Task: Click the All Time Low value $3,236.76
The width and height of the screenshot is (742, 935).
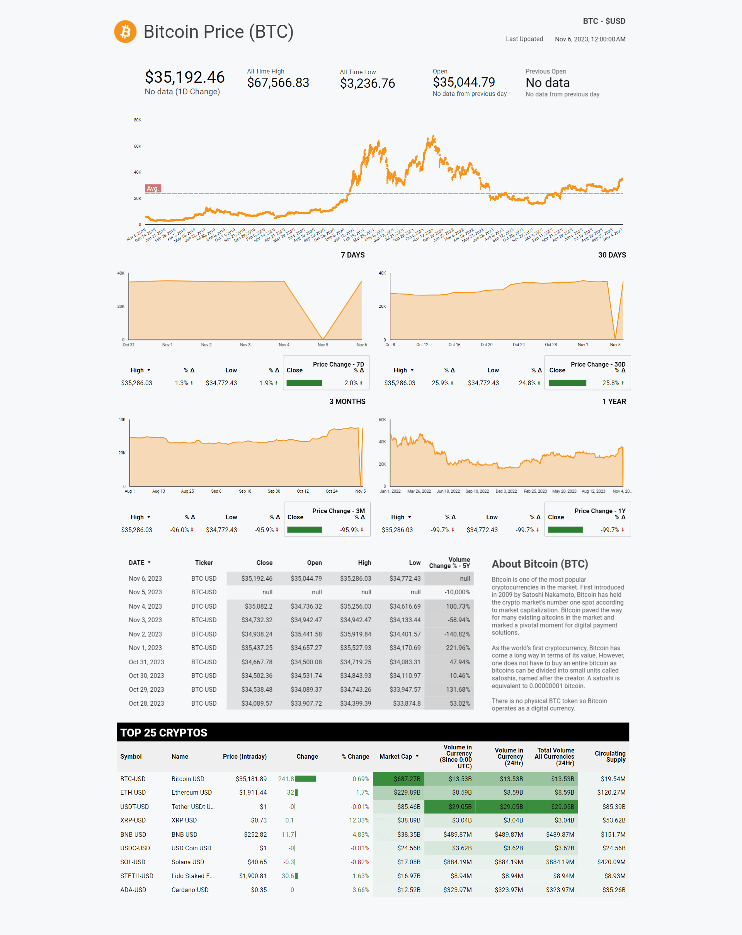Action: [x=368, y=83]
